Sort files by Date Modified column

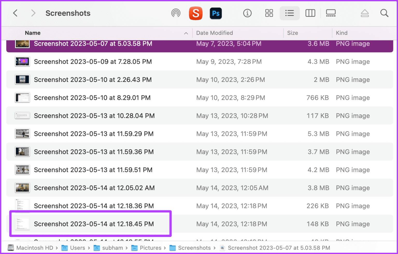215,33
